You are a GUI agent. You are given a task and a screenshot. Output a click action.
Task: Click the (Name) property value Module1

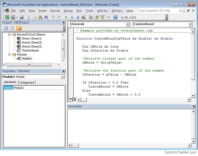[39, 88]
